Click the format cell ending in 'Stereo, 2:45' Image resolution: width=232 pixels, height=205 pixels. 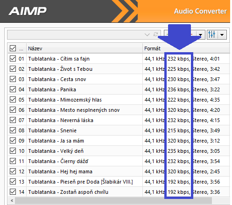click(186, 171)
